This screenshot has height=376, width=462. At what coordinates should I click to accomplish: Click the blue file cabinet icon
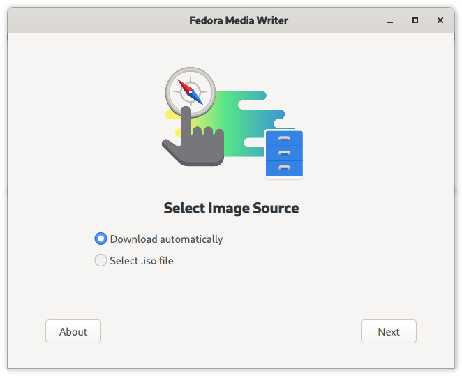tap(284, 153)
